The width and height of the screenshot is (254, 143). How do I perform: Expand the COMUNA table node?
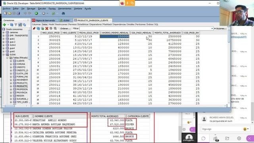point(11,64)
